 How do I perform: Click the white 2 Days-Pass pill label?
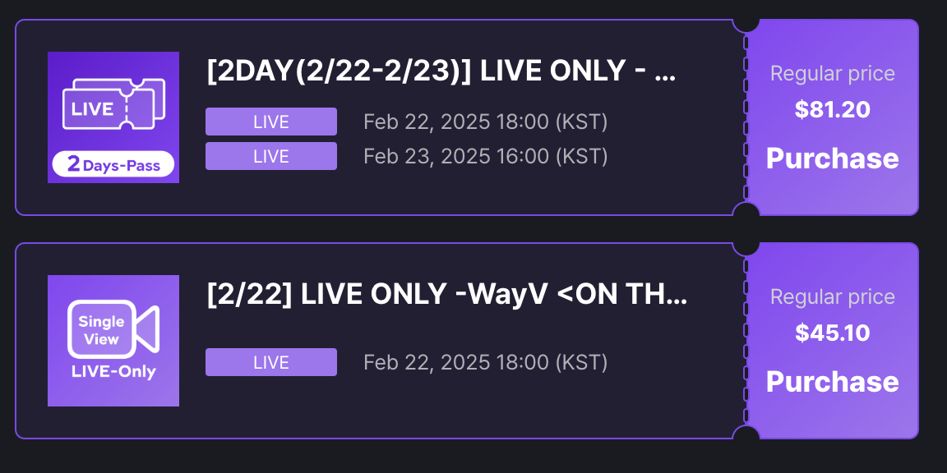113,164
